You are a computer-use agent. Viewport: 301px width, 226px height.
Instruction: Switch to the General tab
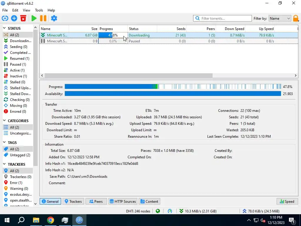click(x=50, y=201)
